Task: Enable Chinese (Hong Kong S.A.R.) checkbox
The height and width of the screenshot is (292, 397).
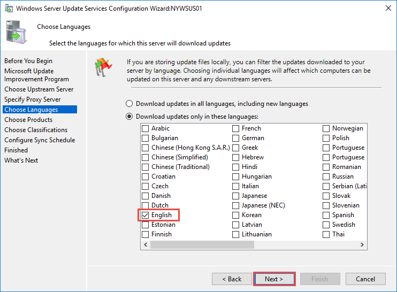Action: [146, 148]
